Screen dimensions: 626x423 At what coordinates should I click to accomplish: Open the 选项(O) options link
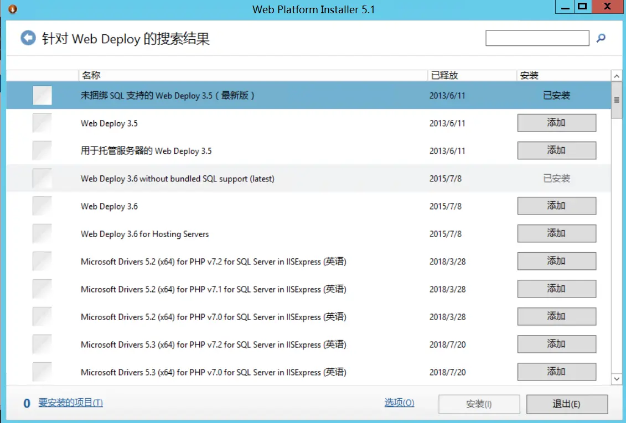(x=399, y=403)
